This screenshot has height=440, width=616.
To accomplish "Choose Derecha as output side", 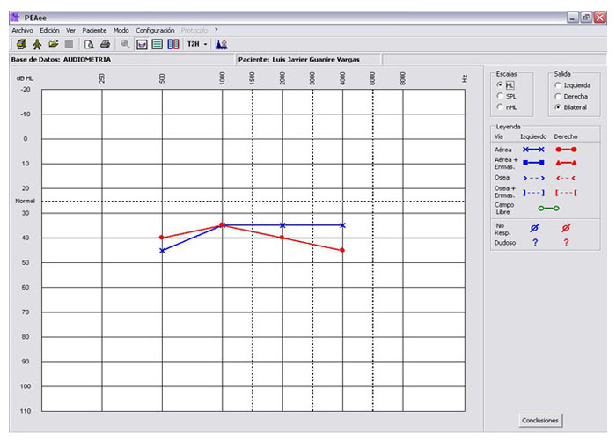I will tap(557, 95).
